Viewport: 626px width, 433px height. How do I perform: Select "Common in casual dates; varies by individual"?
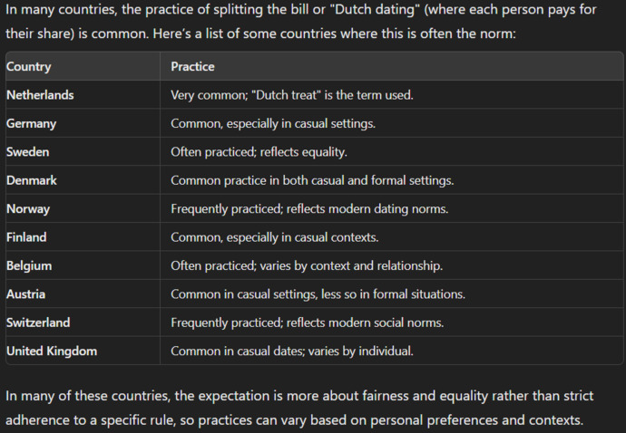(x=292, y=351)
